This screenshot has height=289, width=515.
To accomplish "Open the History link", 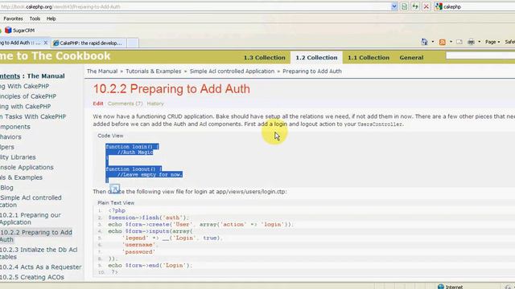I will click(x=155, y=104).
